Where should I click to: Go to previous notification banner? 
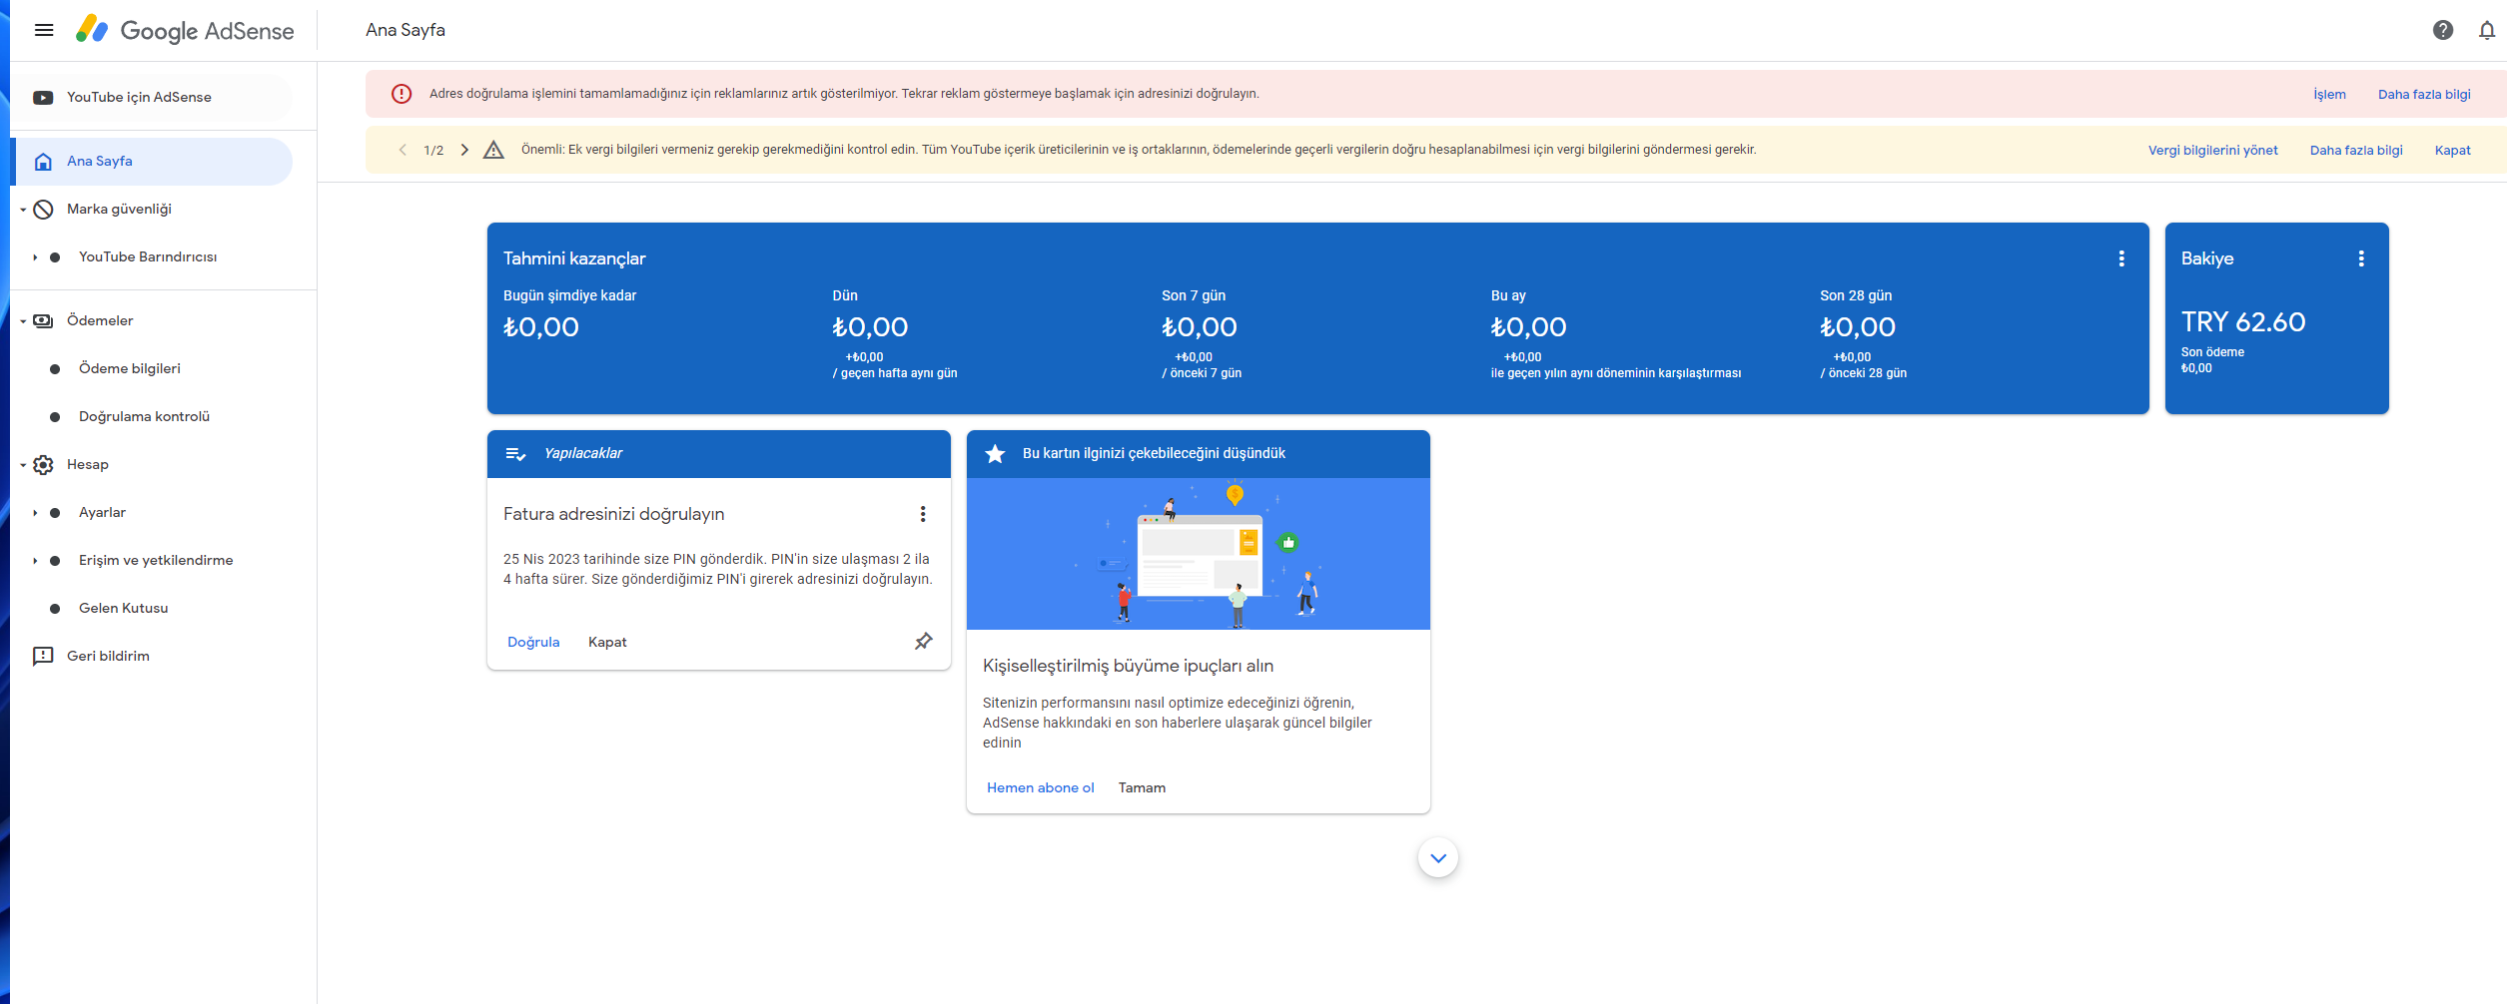[403, 150]
